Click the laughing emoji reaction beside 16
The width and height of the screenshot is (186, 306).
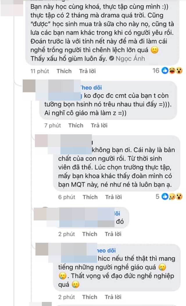(172, 71)
